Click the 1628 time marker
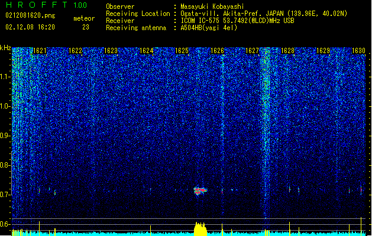Image resolution: width=372 pixels, height=236 pixels. [288, 51]
